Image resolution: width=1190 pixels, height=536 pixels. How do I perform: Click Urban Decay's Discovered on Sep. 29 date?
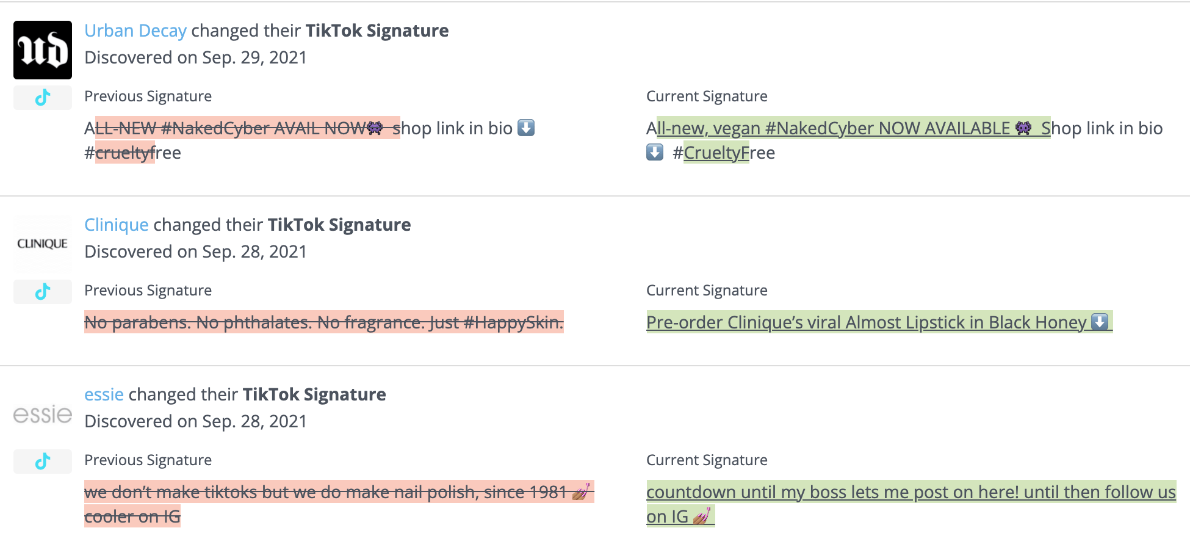tap(195, 57)
